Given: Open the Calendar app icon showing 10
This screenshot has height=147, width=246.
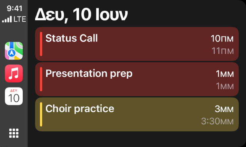Looking at the screenshot, I should point(14,96).
